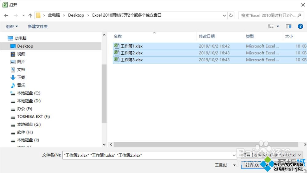The image size is (307, 173).
Task: Open the 工具(L) dropdown
Action: [x=225, y=165]
